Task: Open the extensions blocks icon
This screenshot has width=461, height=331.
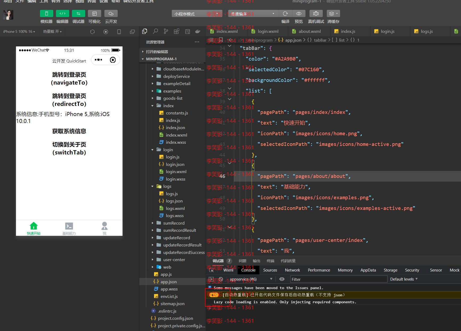Action: (x=176, y=31)
